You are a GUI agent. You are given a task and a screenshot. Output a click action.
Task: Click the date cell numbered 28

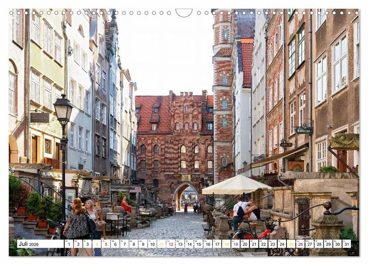point(319,244)
